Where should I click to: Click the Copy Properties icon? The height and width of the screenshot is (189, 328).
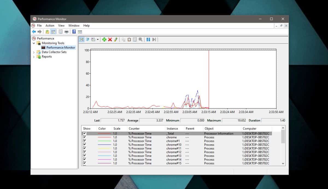[124, 40]
